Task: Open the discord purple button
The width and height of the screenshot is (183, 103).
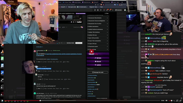Action: (x=98, y=62)
